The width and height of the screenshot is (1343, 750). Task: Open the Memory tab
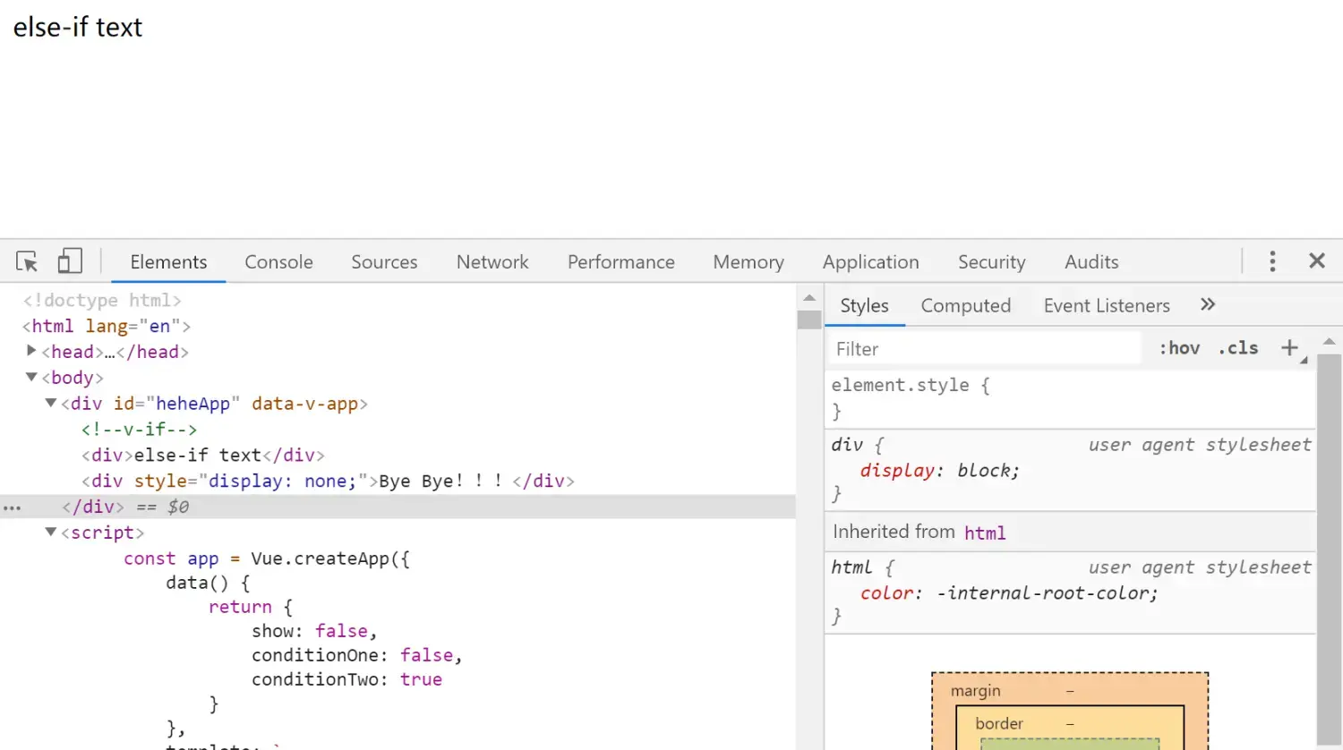point(748,261)
